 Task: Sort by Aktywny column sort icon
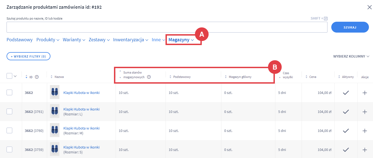(x=339, y=77)
